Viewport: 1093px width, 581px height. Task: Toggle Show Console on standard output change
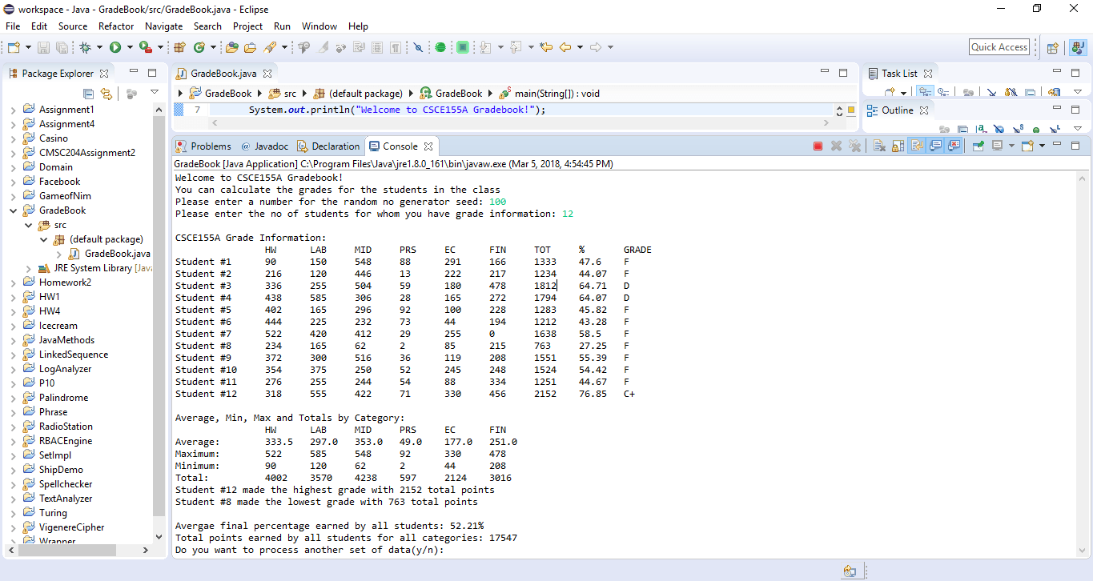(935, 146)
